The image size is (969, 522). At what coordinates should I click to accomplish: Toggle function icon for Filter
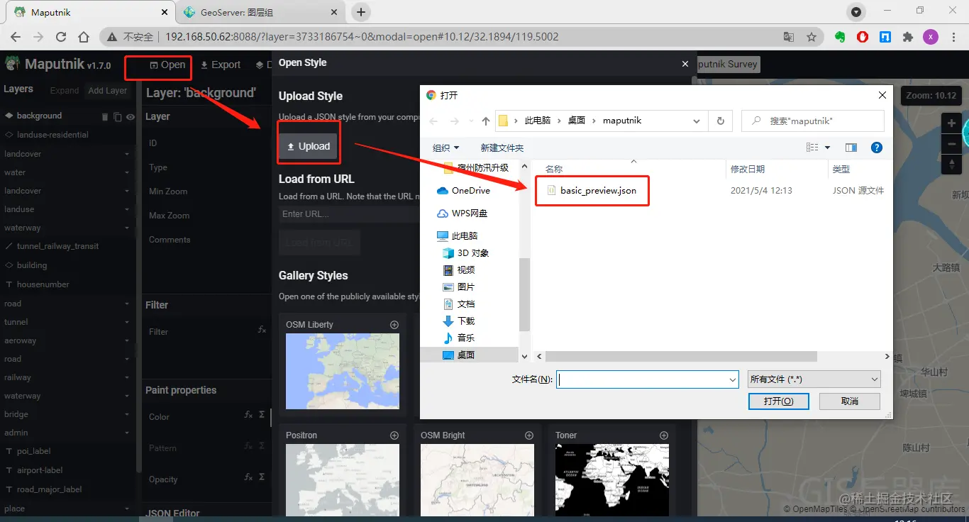[x=261, y=330]
